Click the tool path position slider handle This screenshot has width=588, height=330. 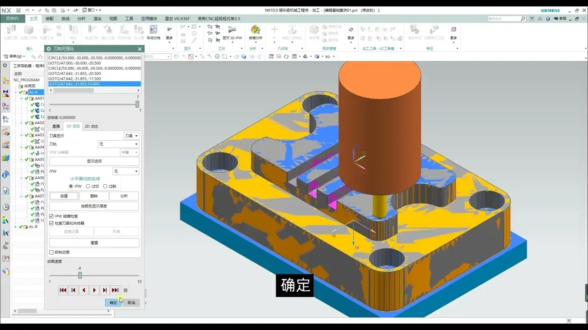[137, 104]
